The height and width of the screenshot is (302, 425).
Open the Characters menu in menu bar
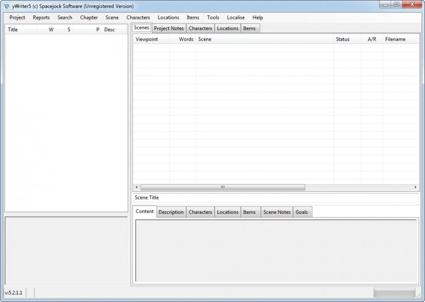point(138,17)
